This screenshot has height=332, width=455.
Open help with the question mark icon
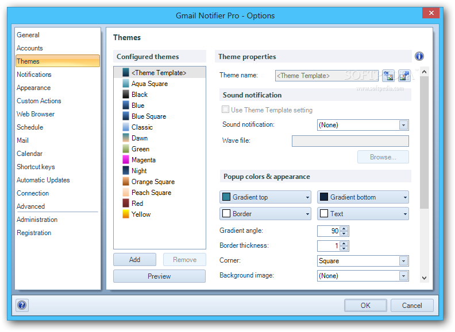[x=22, y=305]
